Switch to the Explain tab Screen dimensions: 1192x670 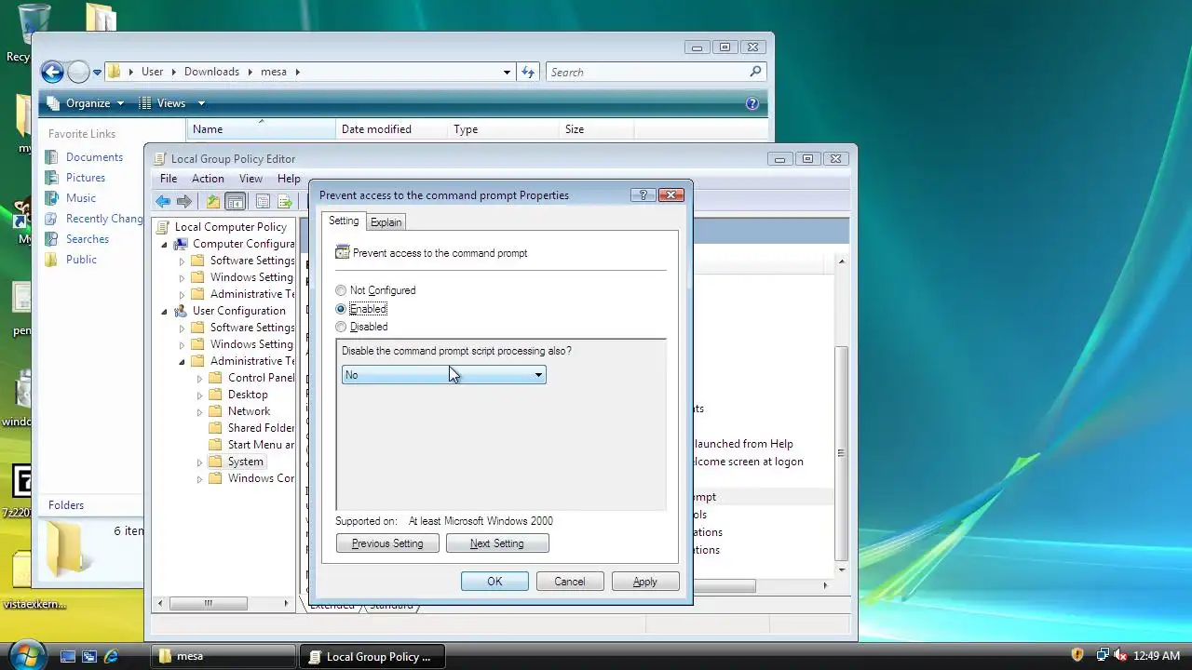(x=386, y=222)
